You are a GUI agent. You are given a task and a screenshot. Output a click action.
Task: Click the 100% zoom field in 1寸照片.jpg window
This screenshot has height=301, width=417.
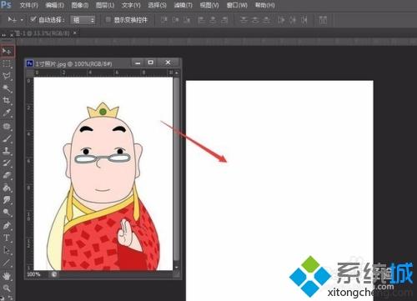(x=33, y=274)
